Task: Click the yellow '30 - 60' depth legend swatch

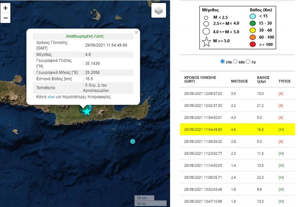Action: coord(253,30)
